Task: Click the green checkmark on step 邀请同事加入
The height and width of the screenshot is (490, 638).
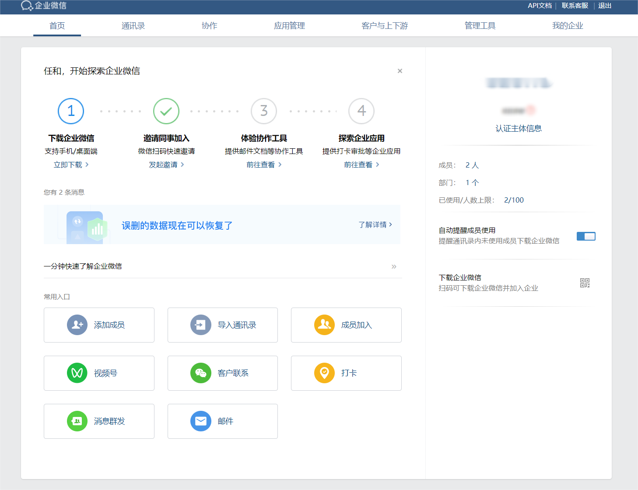Action: point(166,111)
